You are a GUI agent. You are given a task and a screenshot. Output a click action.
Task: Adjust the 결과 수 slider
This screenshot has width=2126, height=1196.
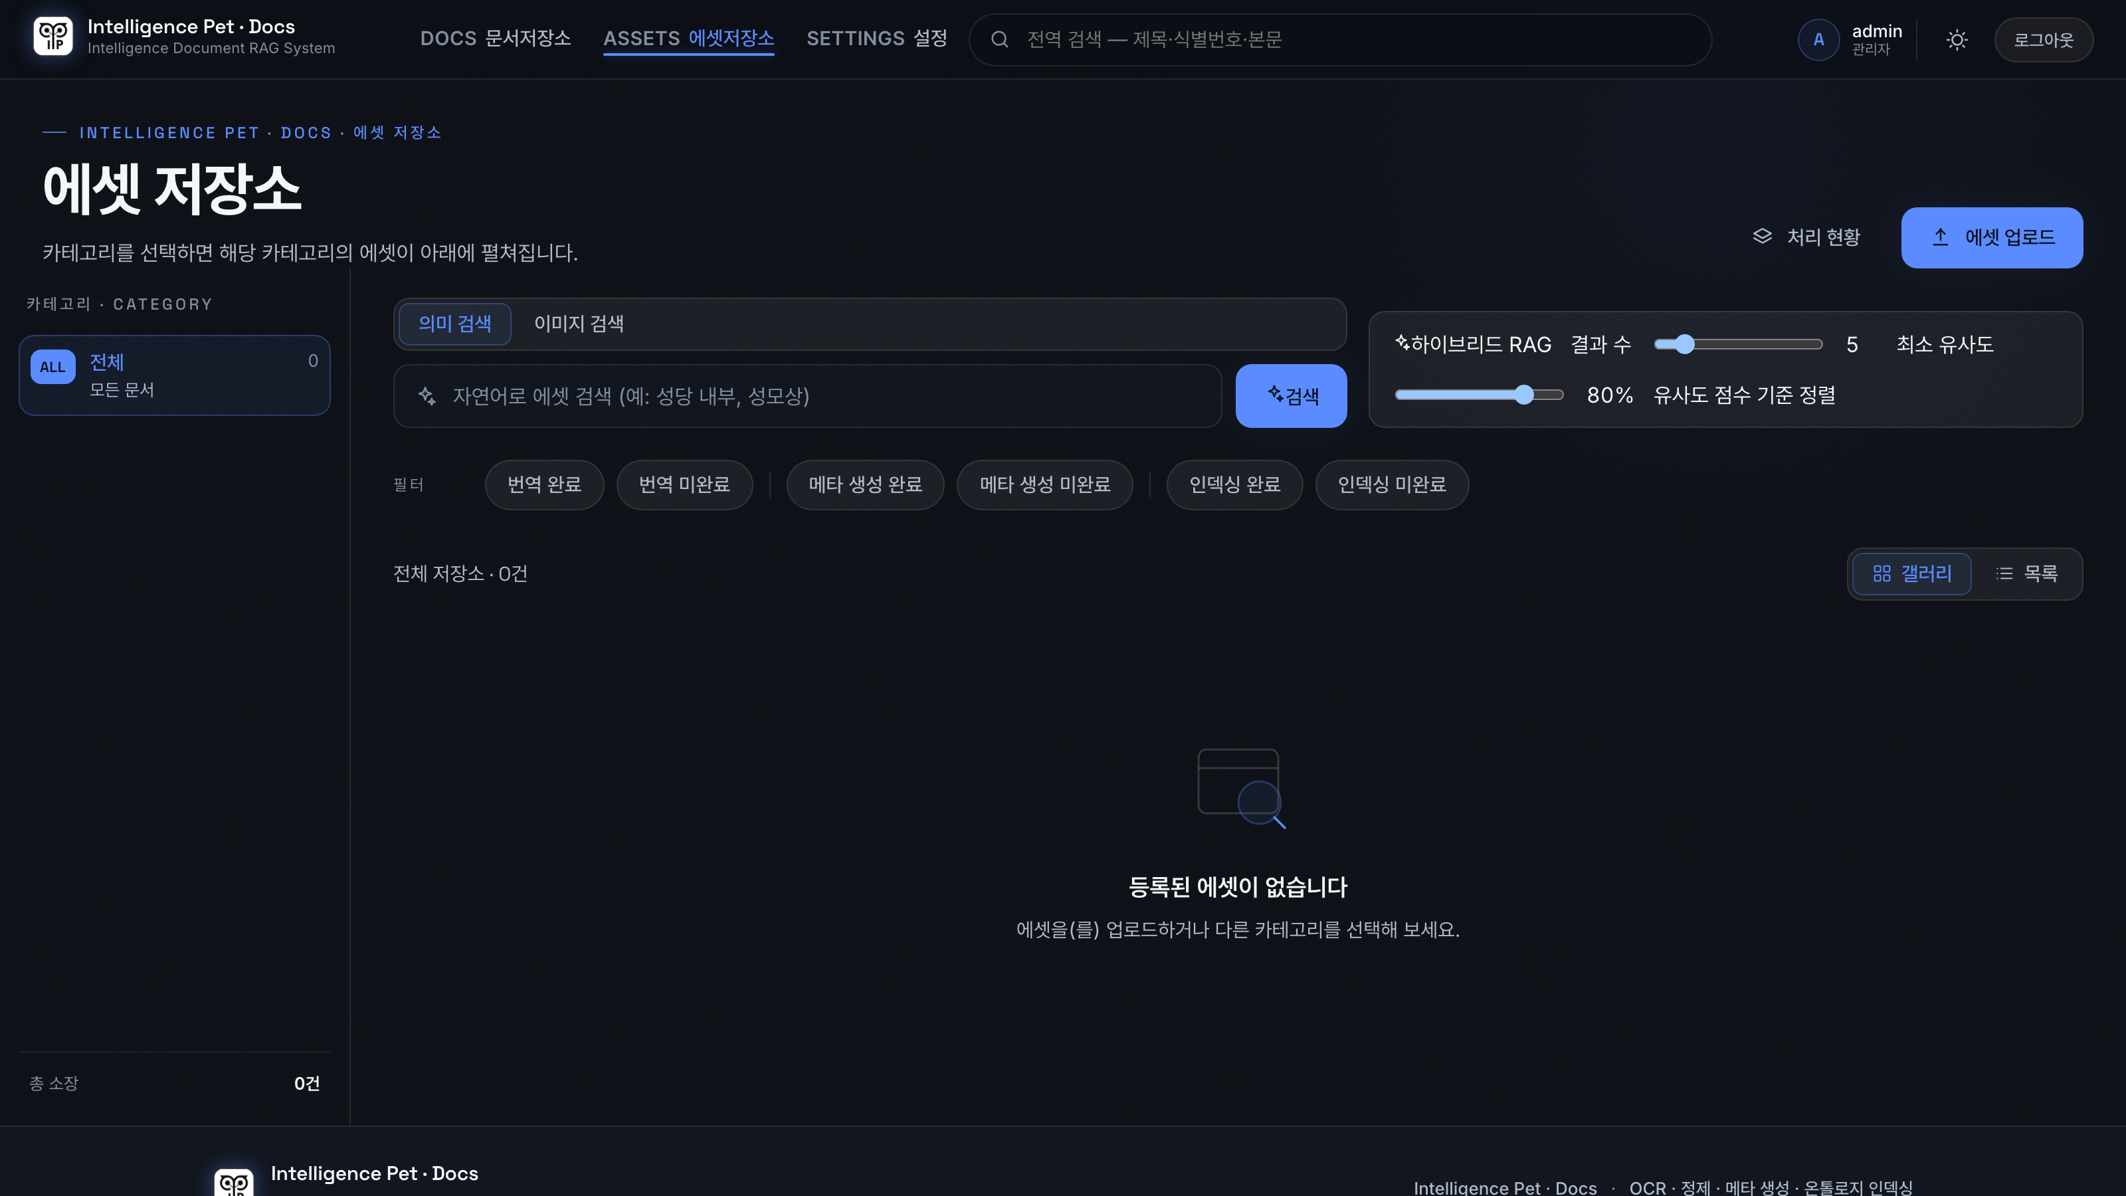(1738, 345)
